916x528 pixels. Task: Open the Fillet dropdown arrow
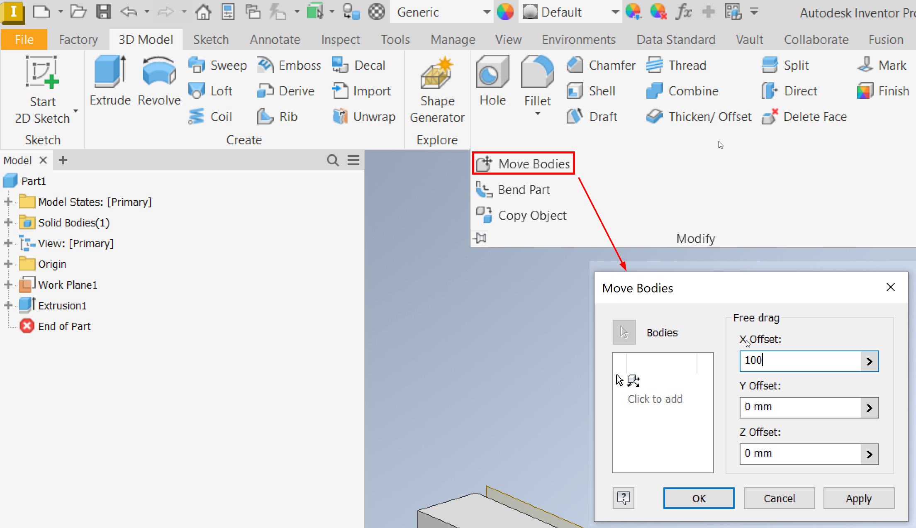point(538,114)
